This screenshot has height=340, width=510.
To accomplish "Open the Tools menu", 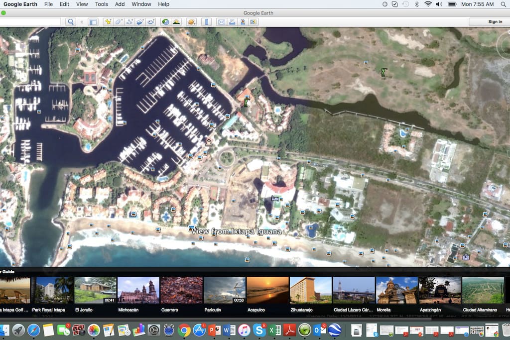I will click(102, 4).
